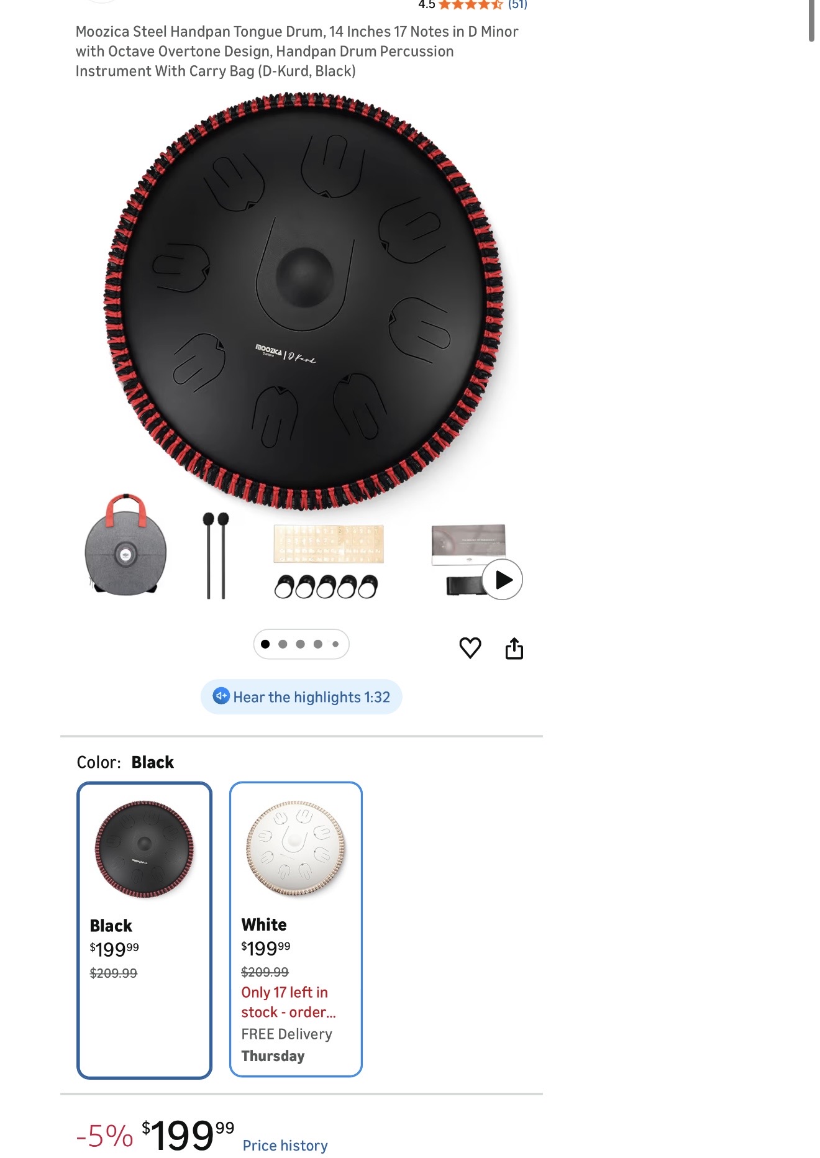Tap the gray carry bag picture
Viewport: 820px width, 1158px height.
tap(126, 545)
